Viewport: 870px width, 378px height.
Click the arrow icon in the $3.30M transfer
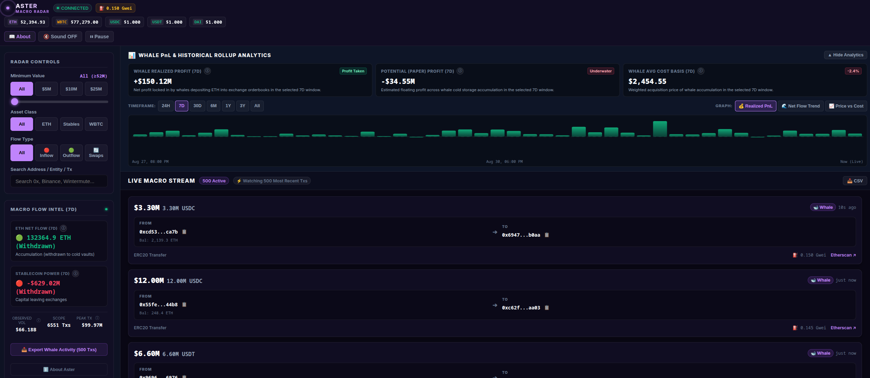tap(495, 232)
